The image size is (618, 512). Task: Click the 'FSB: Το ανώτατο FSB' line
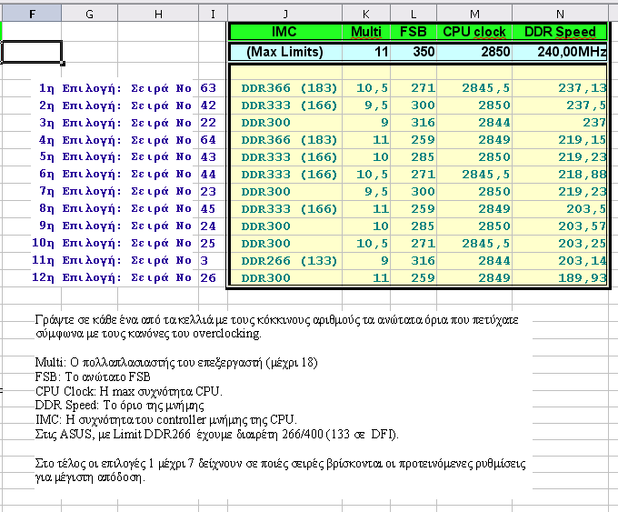coord(93,377)
